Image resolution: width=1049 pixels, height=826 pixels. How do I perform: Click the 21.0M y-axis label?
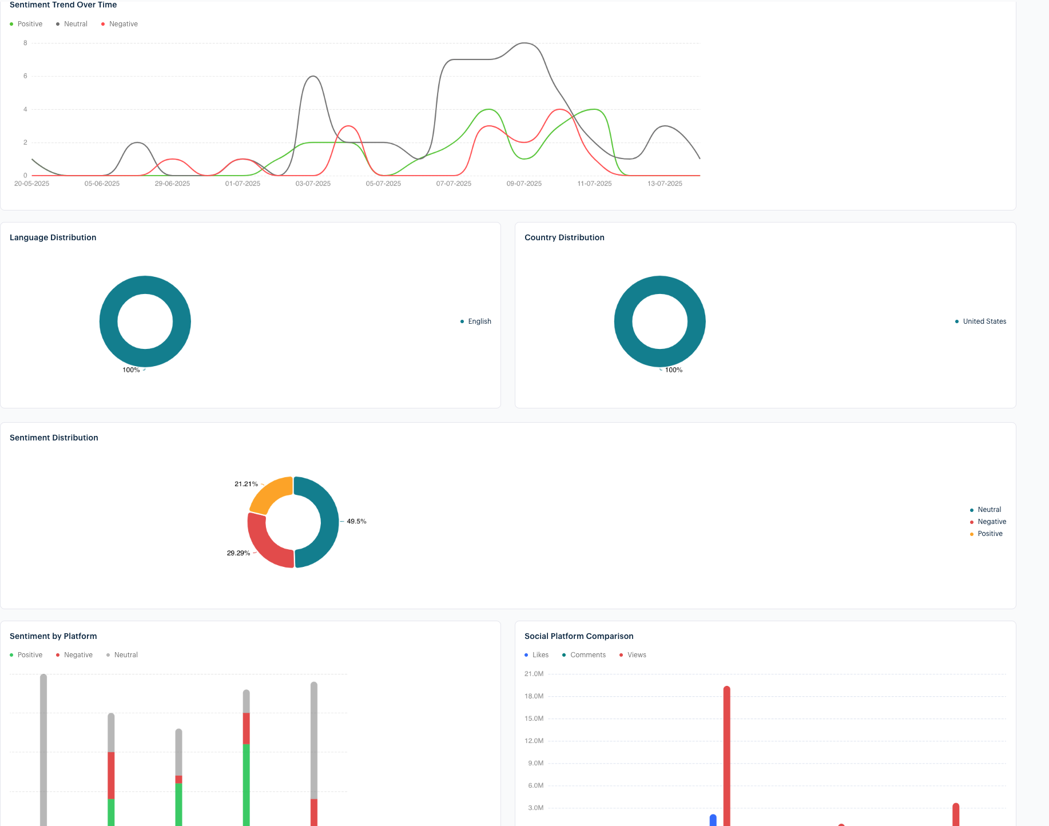(534, 674)
